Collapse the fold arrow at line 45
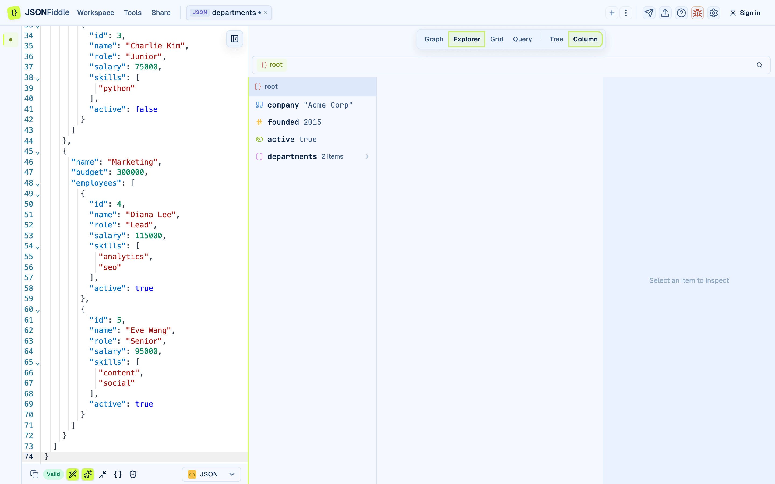The image size is (775, 484). pos(38,153)
